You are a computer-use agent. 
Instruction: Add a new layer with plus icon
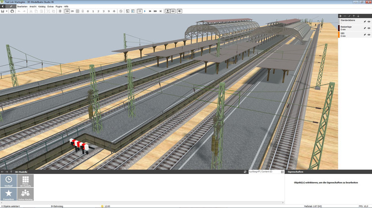point(340,16)
